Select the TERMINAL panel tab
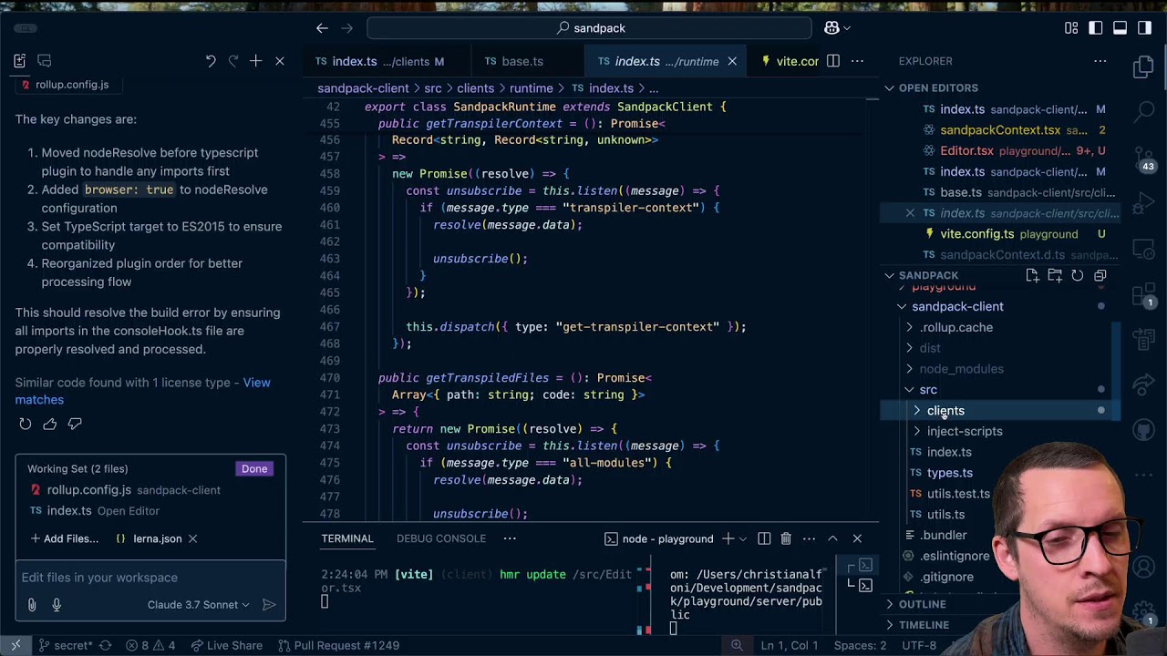The height and width of the screenshot is (656, 1167). (347, 538)
